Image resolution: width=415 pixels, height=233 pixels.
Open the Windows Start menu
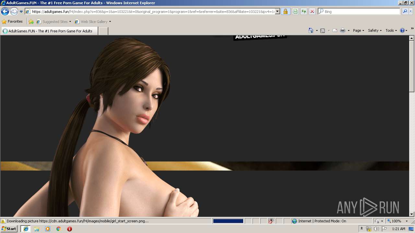coord(9,229)
